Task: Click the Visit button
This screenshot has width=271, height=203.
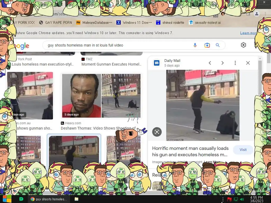Action: tap(243, 150)
